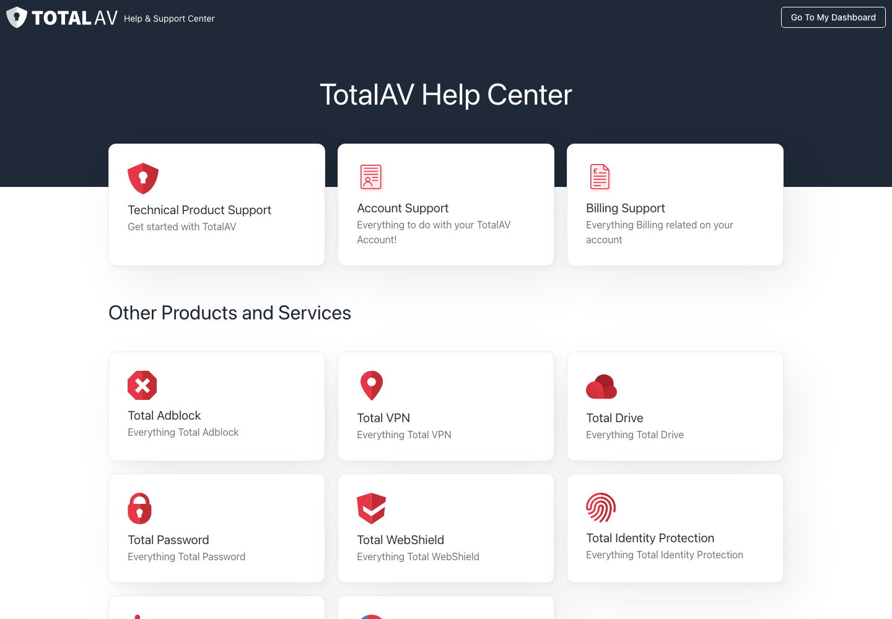The image size is (892, 619).
Task: Open Account Support title
Action: coord(403,208)
